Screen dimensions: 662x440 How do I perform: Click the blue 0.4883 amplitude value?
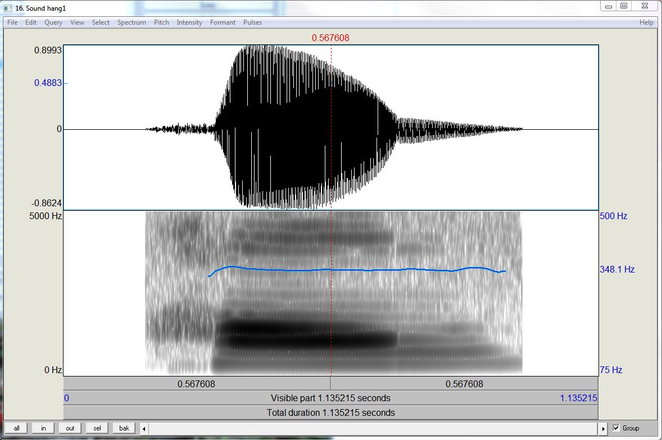[48, 83]
